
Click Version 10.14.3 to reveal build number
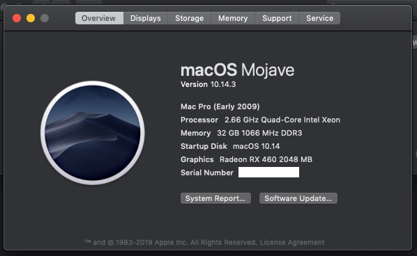208,84
